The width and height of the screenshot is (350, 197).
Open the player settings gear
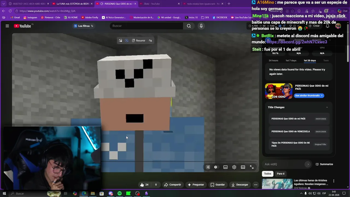pyautogui.click(x=234, y=167)
